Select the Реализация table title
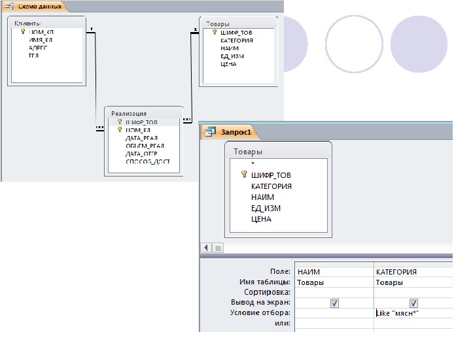The height and width of the screenshot is (353, 471). click(x=129, y=114)
